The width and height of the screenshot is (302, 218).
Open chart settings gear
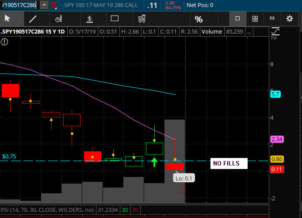(290, 19)
